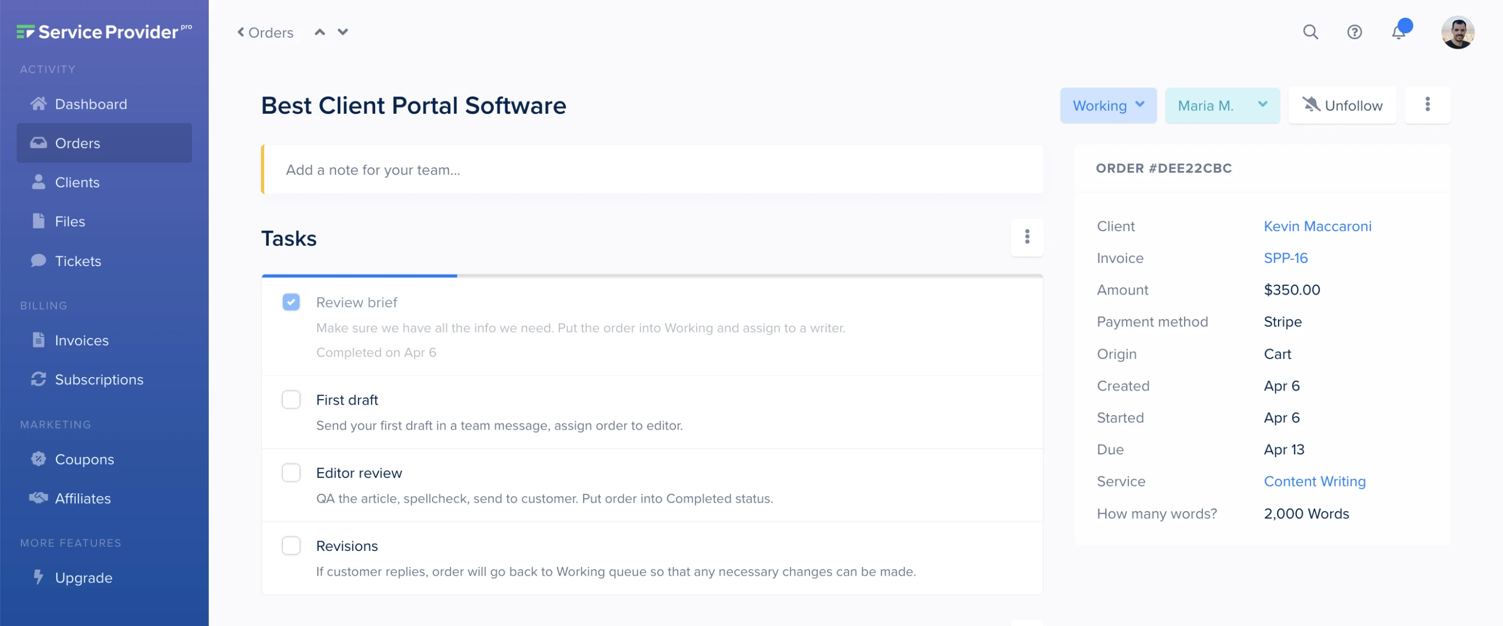Check the Editor review task
The width and height of the screenshot is (1503, 626).
pyautogui.click(x=290, y=473)
